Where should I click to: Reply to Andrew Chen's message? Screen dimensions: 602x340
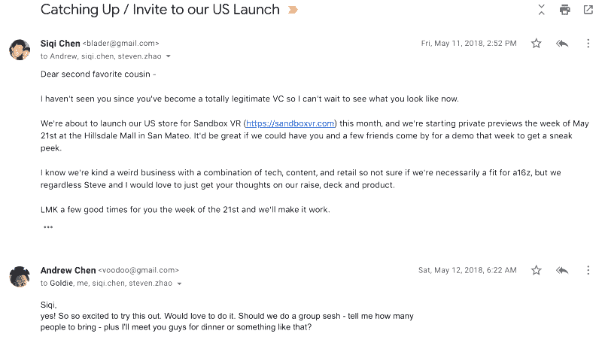561,270
